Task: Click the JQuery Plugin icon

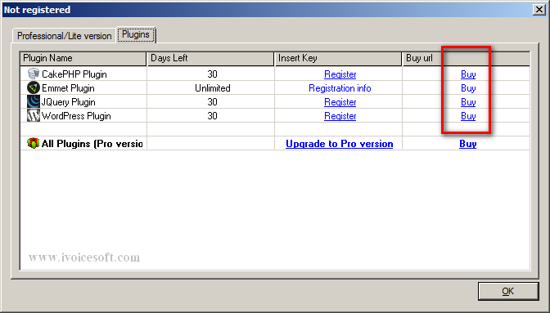Action: click(34, 101)
